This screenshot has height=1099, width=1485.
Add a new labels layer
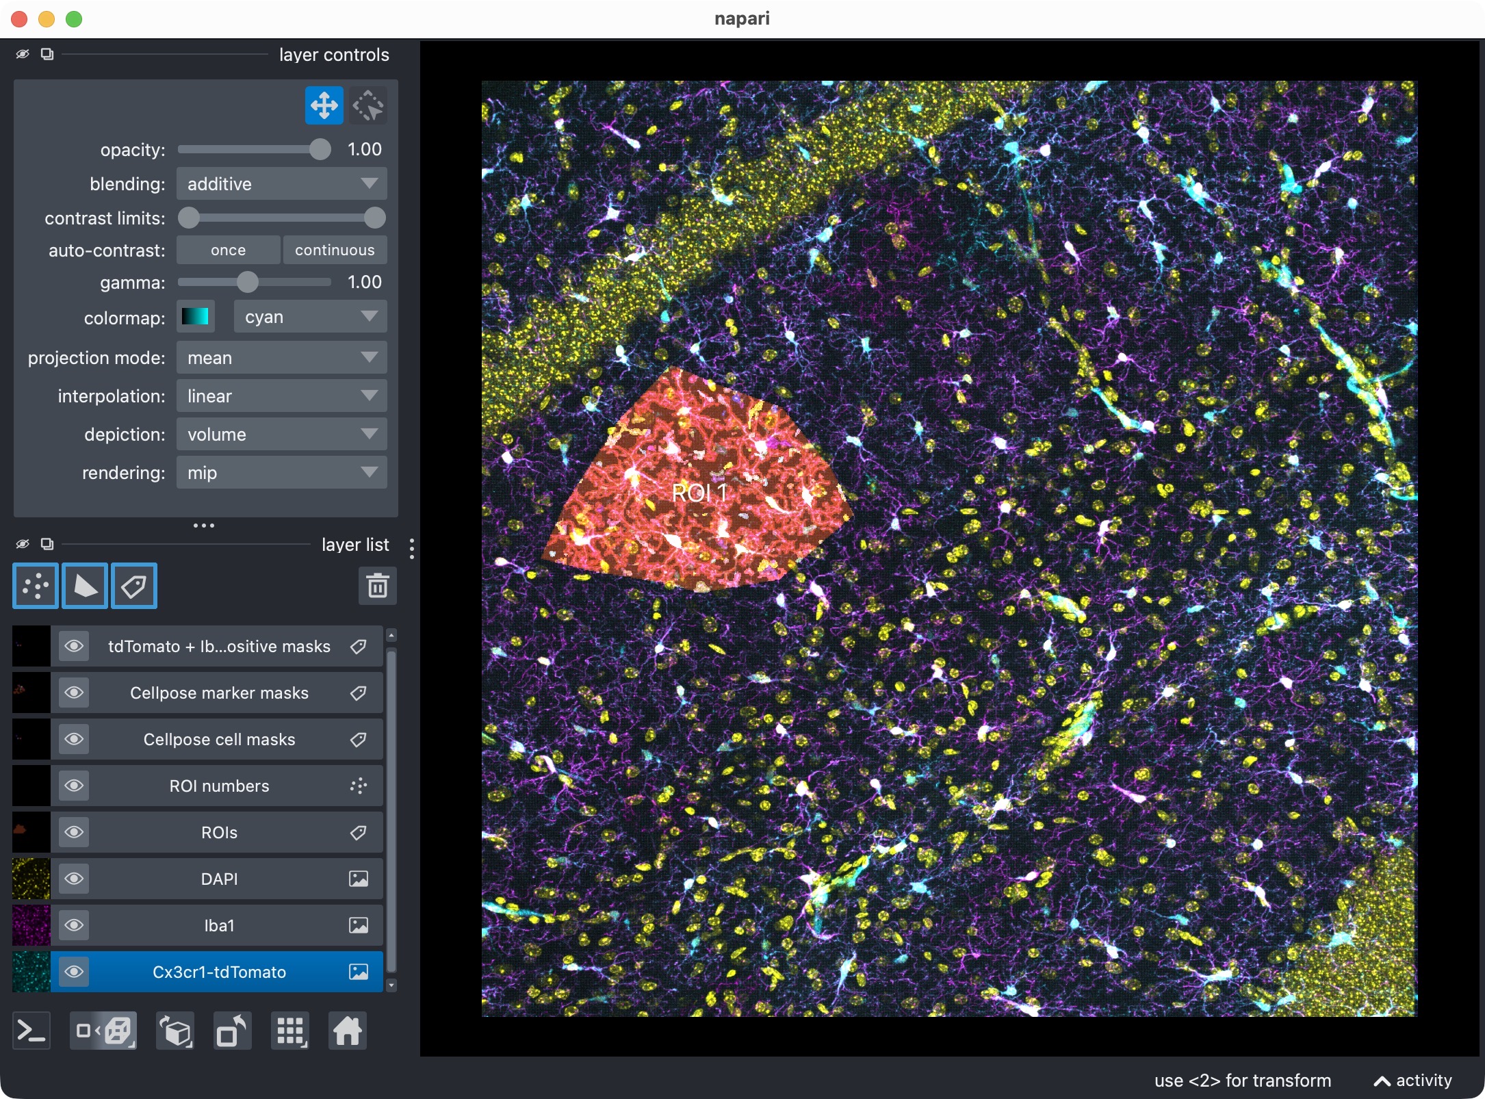click(134, 586)
